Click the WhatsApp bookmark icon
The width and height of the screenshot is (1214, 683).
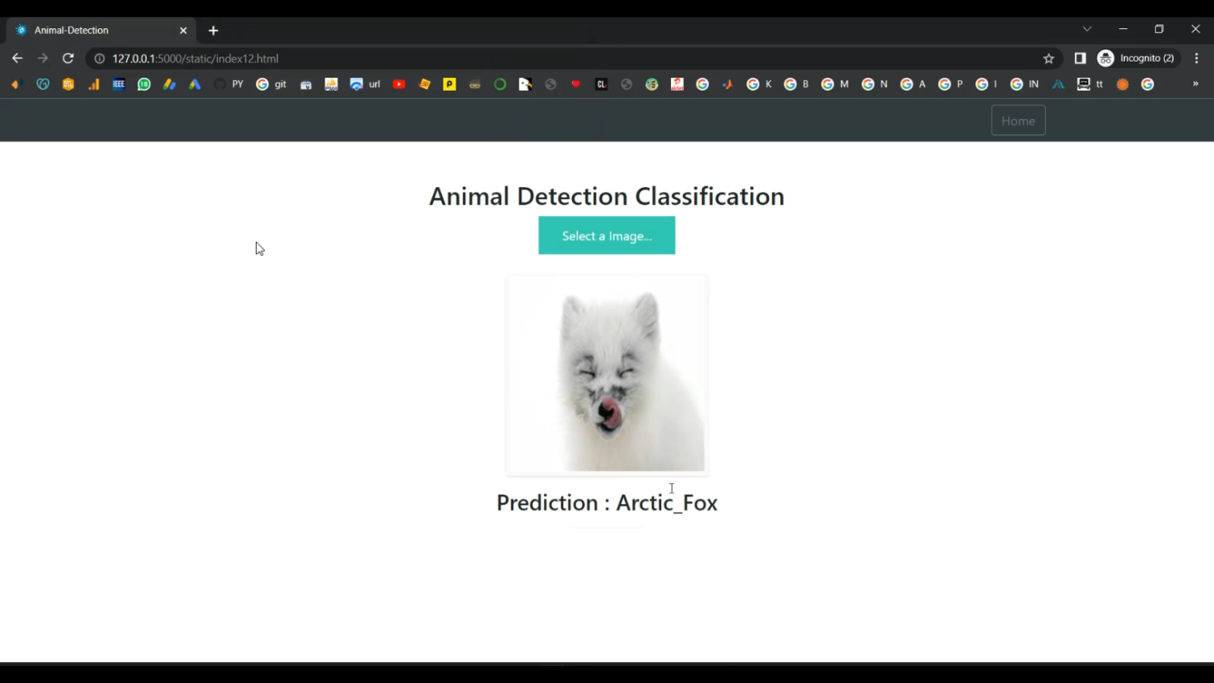coord(144,84)
